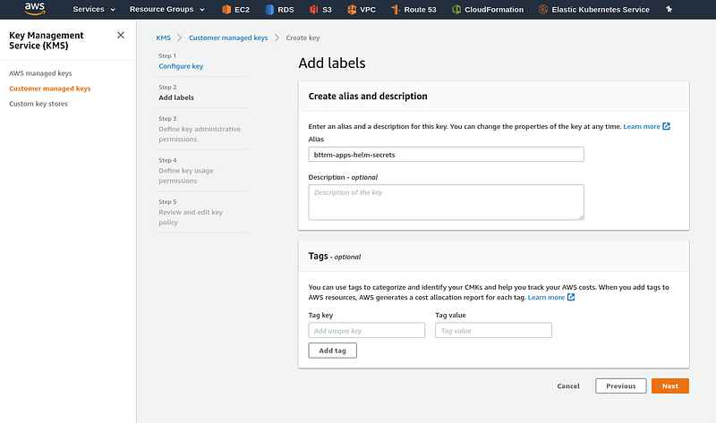Screen dimensions: 716x423
Task: Open RDS service shortcut icon
Action: [x=269, y=10]
